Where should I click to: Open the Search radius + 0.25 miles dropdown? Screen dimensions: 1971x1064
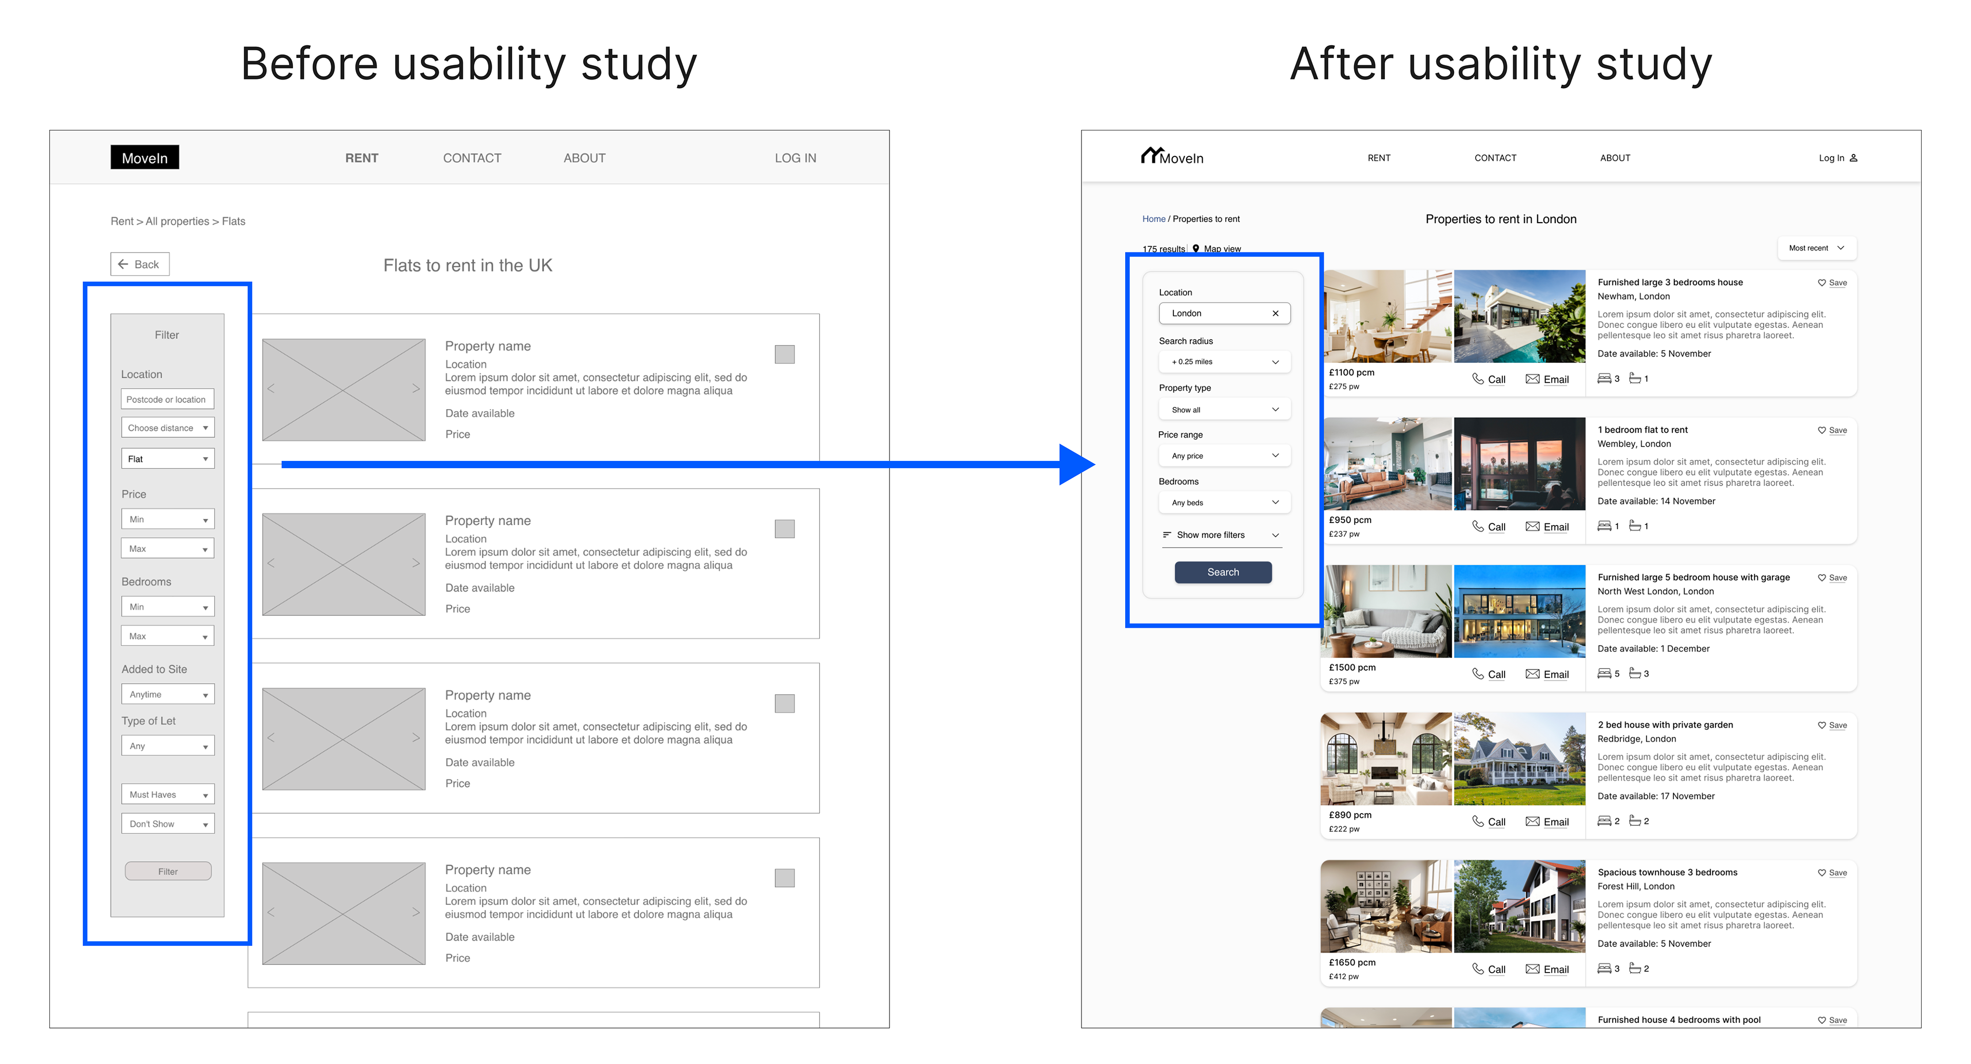pos(1224,362)
